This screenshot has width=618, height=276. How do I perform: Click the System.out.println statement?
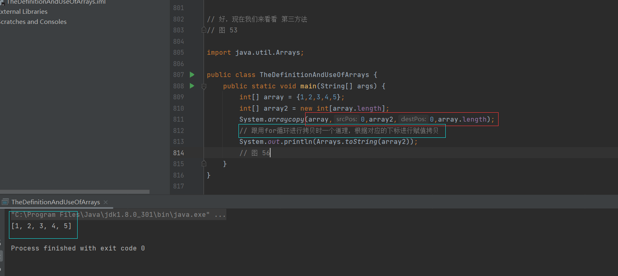(328, 141)
